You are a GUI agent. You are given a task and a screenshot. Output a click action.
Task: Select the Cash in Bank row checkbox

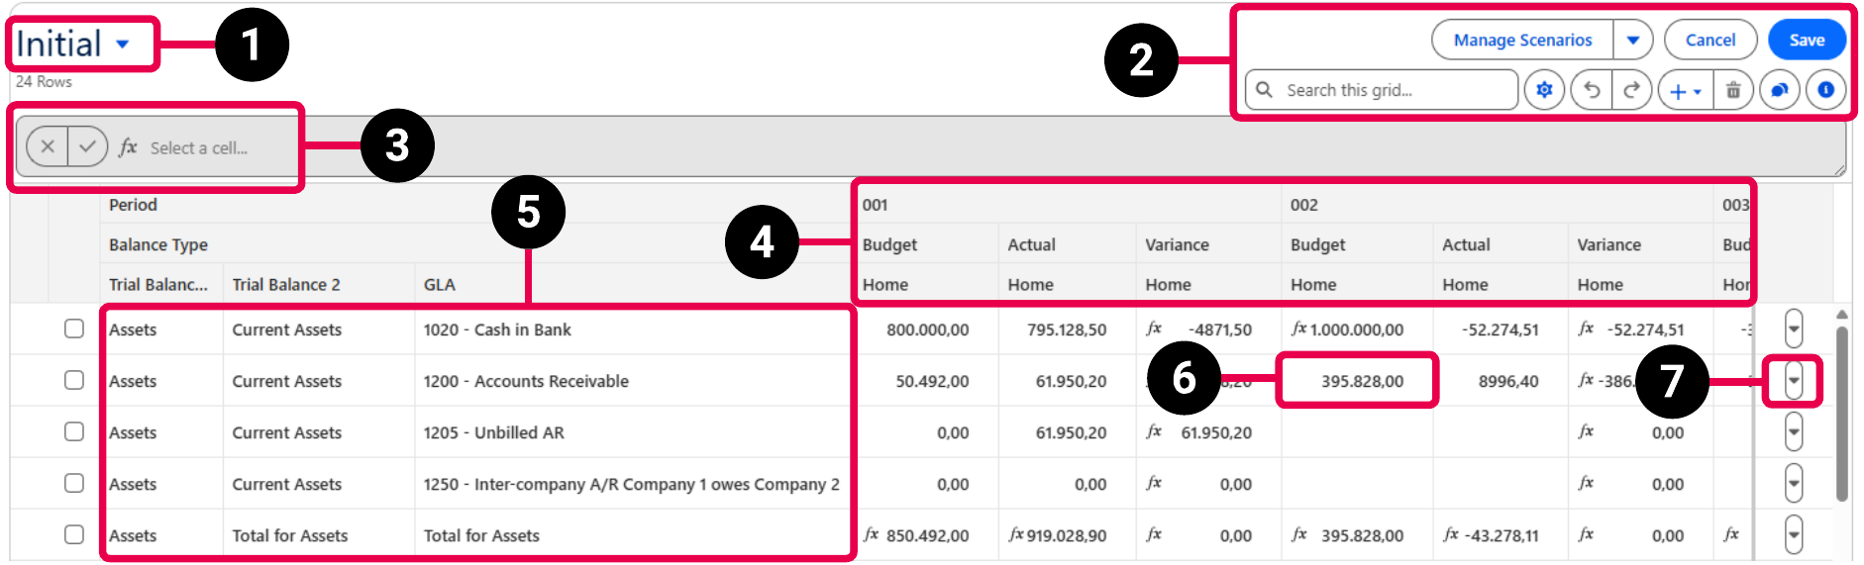[74, 329]
